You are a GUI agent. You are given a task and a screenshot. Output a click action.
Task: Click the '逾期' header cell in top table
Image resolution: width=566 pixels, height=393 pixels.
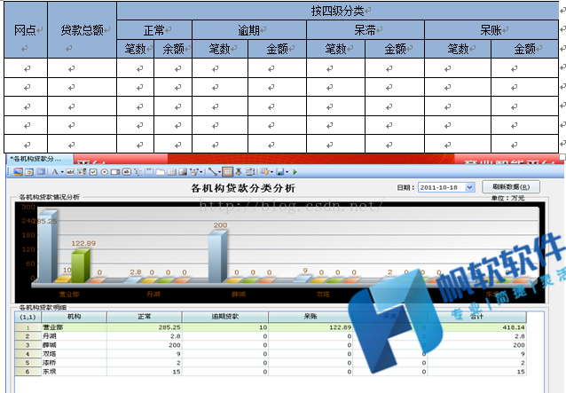pos(249,30)
